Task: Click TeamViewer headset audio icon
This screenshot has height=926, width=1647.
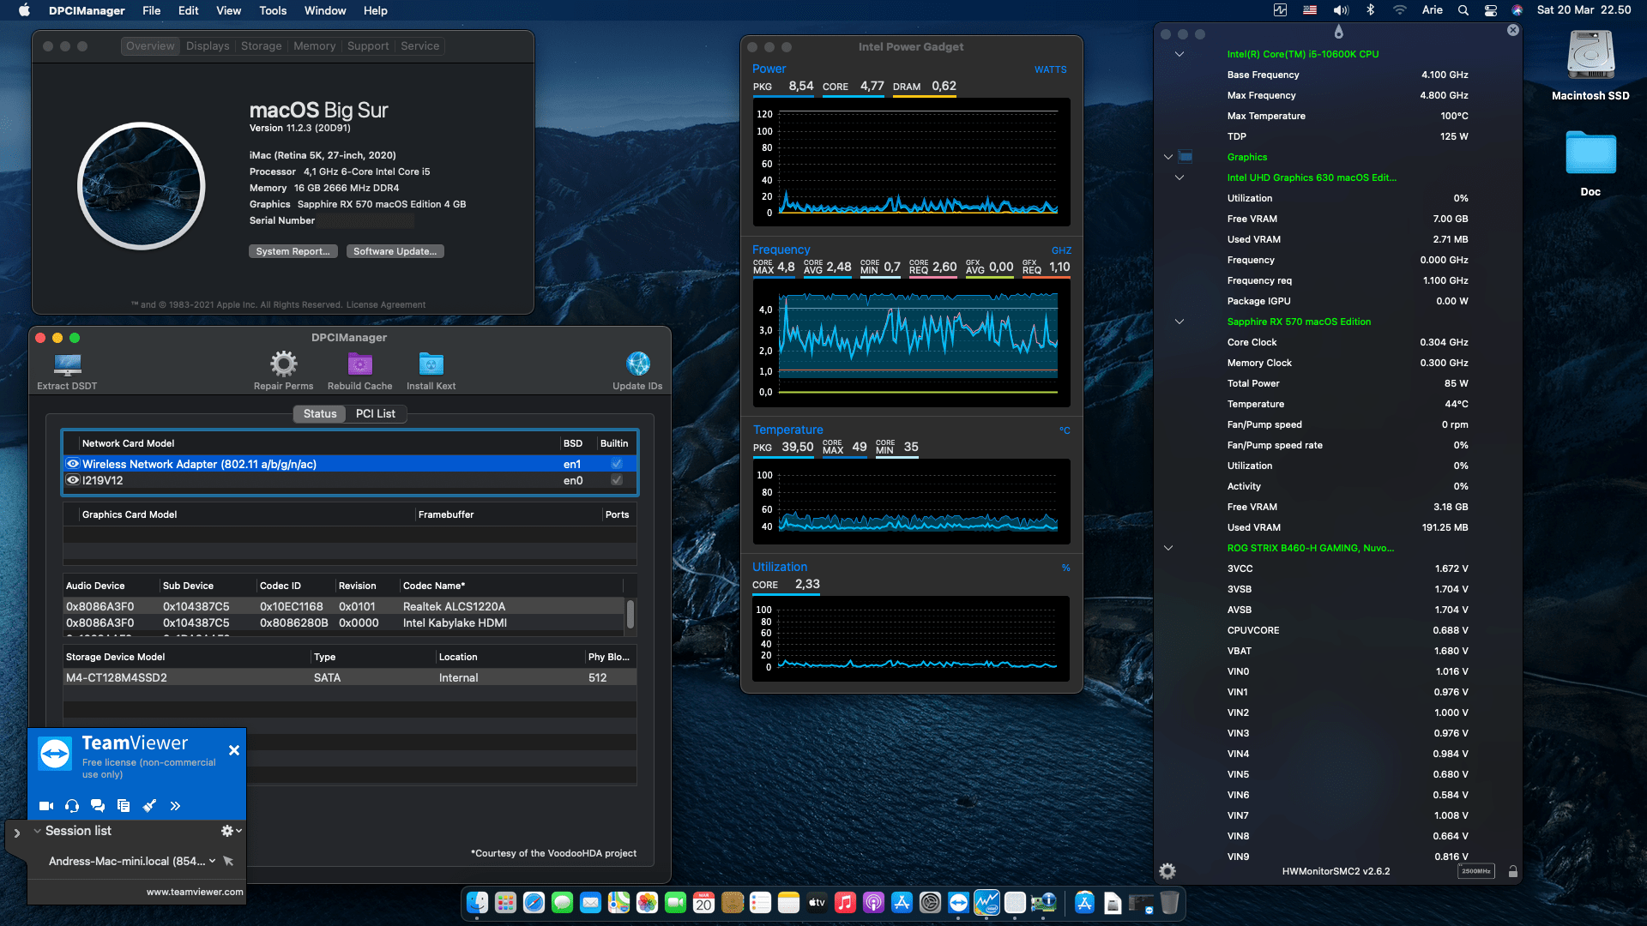Action: click(72, 806)
